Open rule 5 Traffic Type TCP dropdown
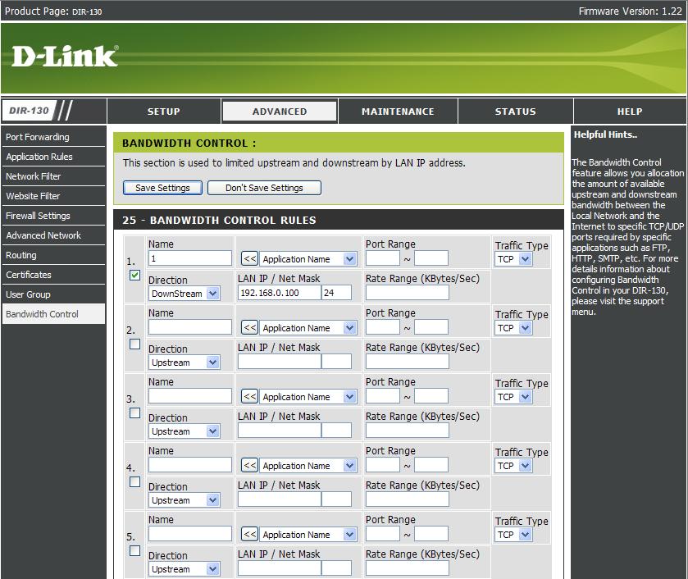 (x=513, y=535)
